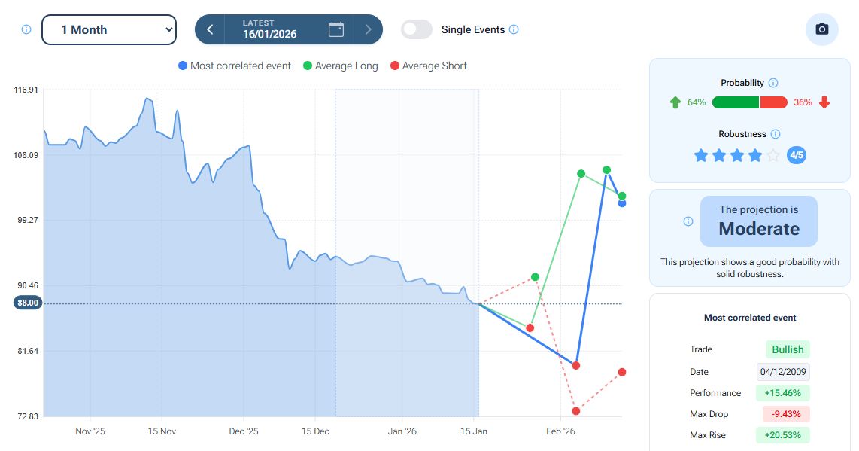This screenshot has width=859, height=451.
Task: Open the calendar date picker icon
Action: point(336,29)
